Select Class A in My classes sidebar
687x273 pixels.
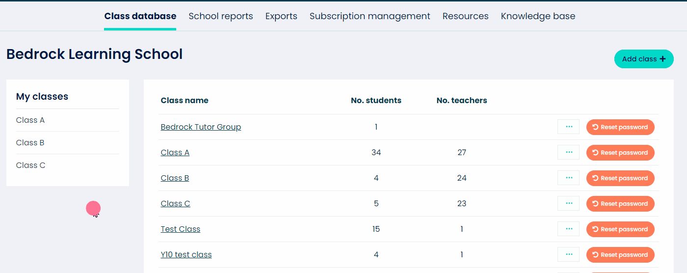pyautogui.click(x=30, y=120)
